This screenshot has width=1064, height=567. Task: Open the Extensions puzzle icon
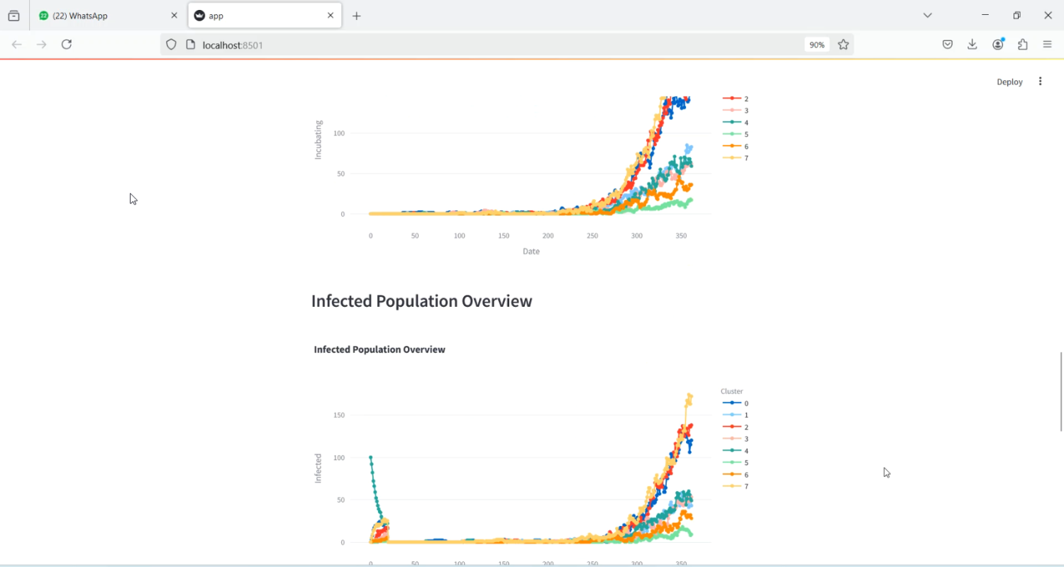tap(1023, 45)
